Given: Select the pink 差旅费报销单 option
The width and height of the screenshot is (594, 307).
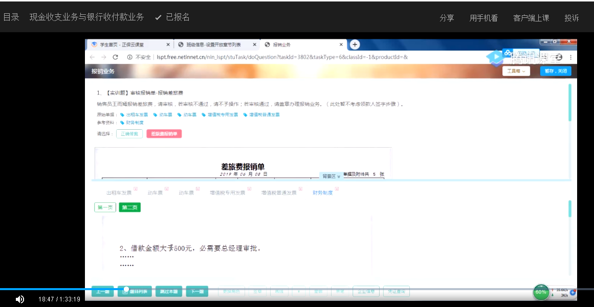Looking at the screenshot, I should coord(164,134).
